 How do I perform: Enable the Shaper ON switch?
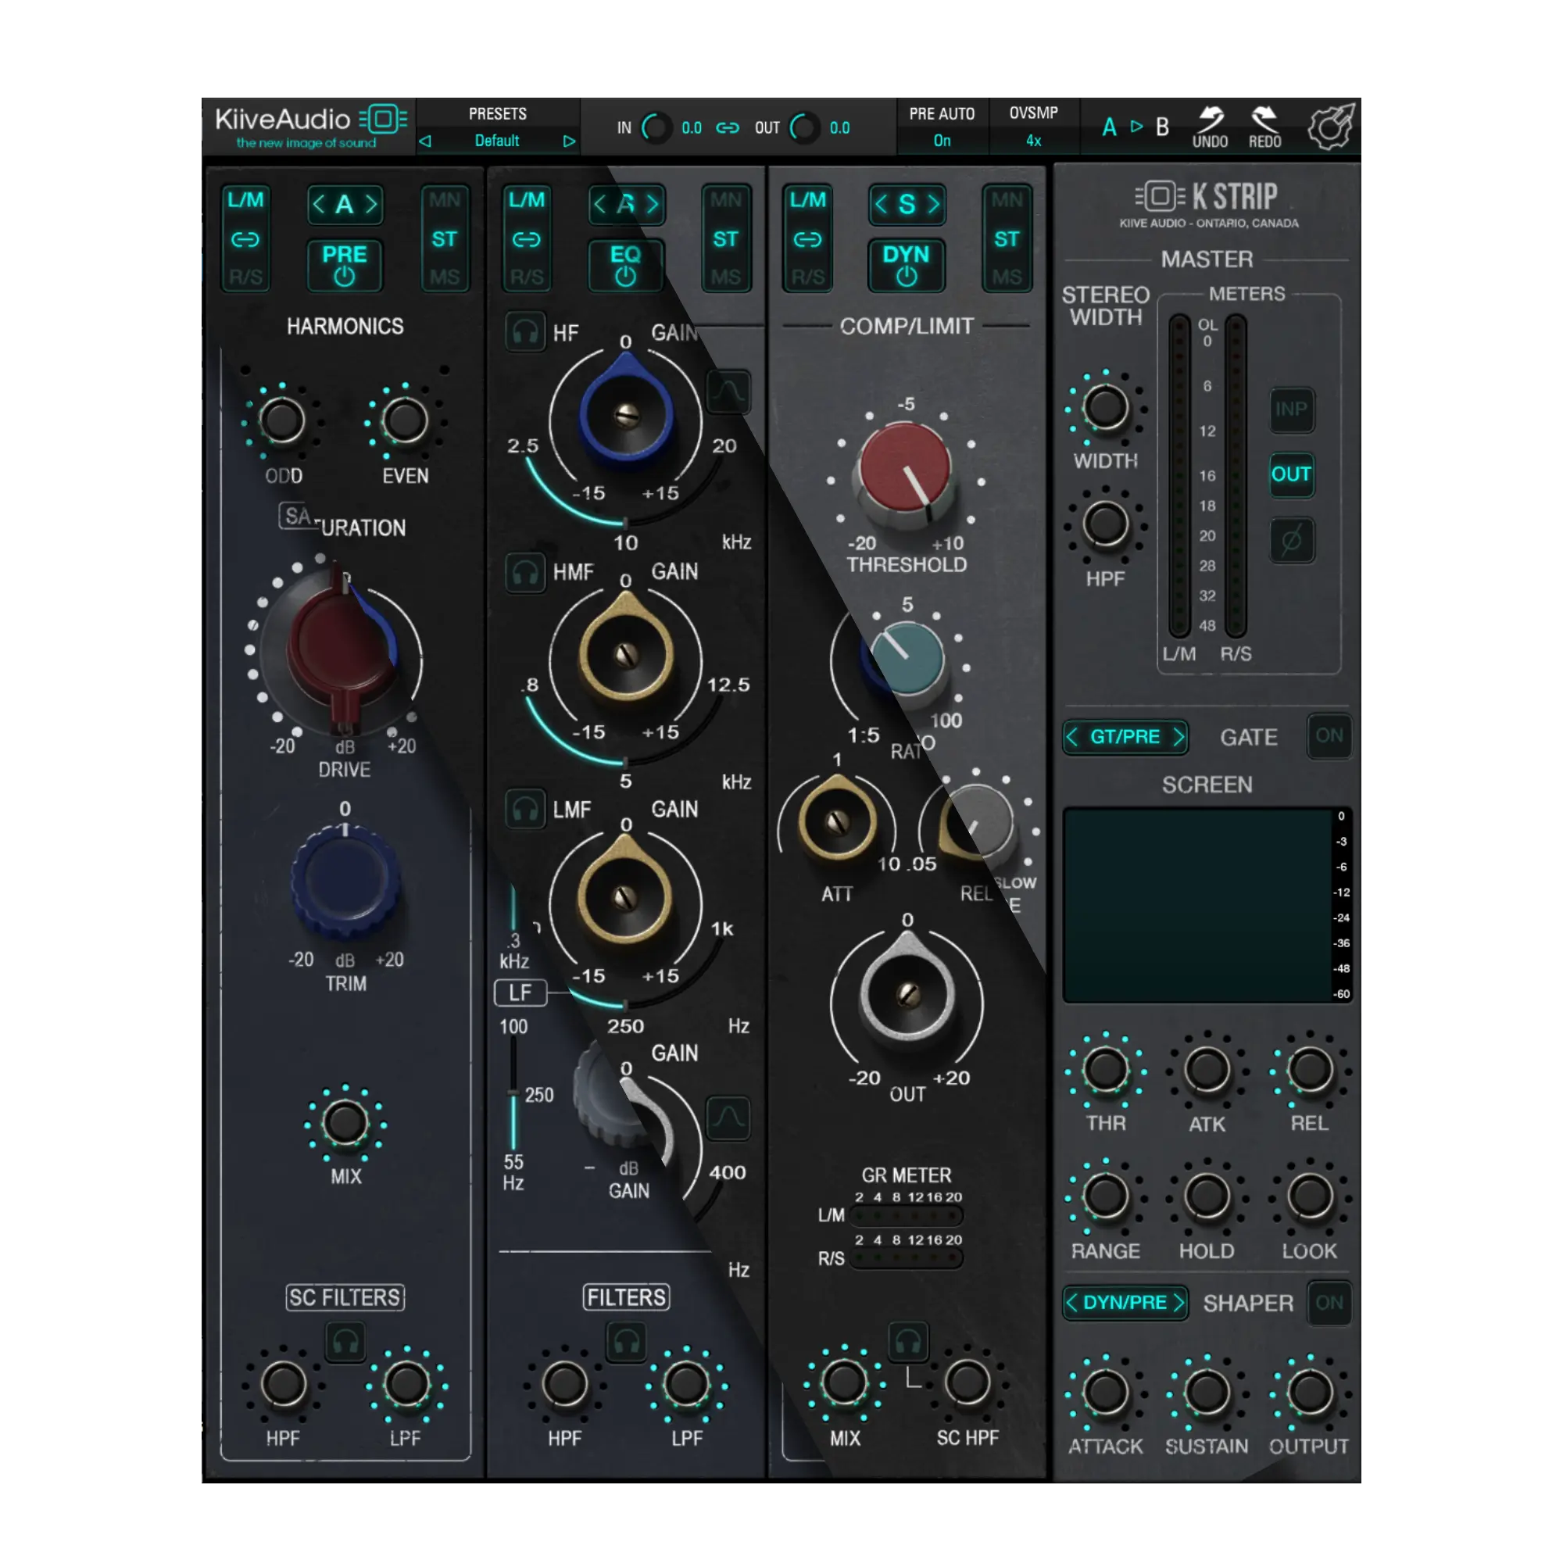(1329, 1303)
